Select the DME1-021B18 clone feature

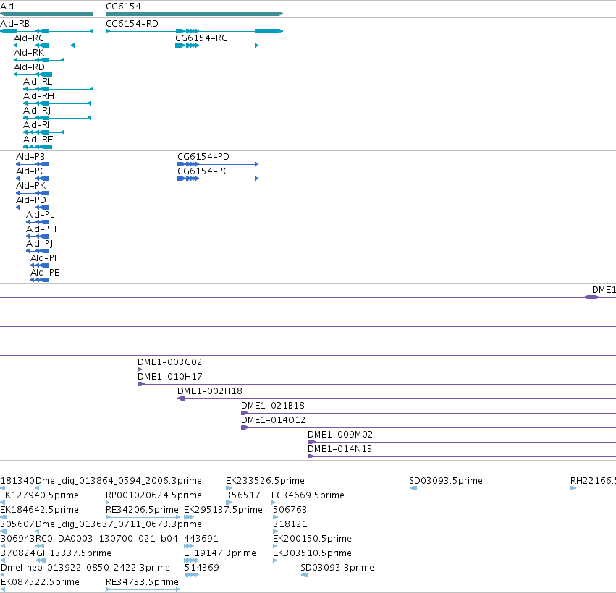[x=429, y=413]
